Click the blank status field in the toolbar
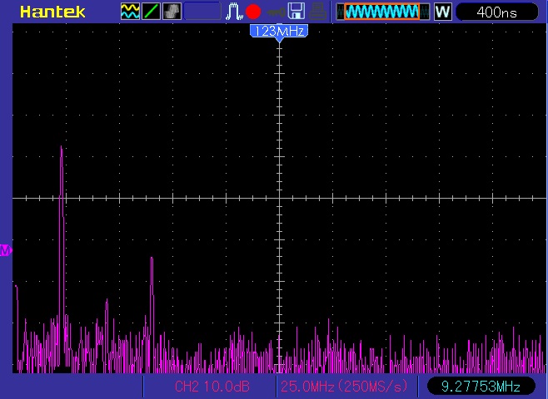This screenshot has width=548, height=399. pos(202,12)
